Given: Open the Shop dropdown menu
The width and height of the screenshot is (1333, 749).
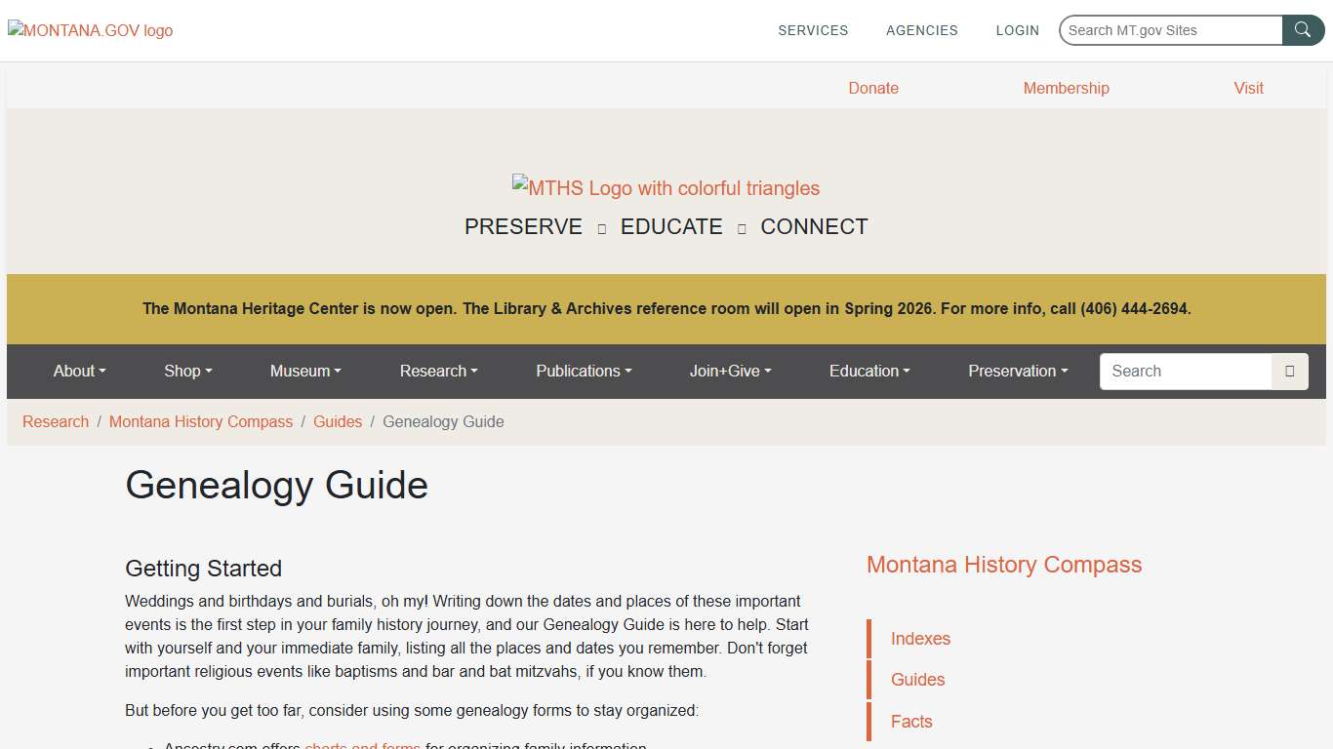Looking at the screenshot, I should [187, 372].
